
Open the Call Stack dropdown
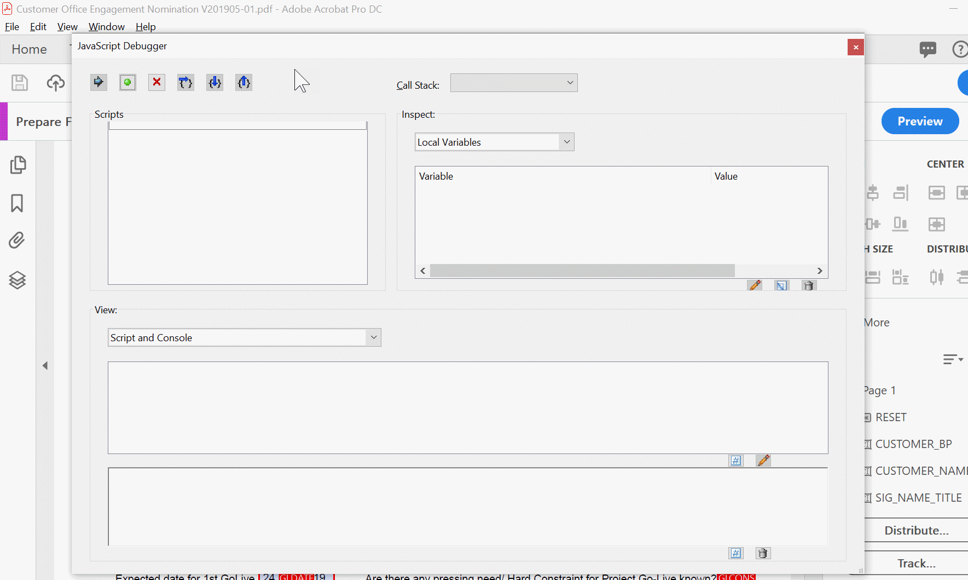click(x=514, y=83)
